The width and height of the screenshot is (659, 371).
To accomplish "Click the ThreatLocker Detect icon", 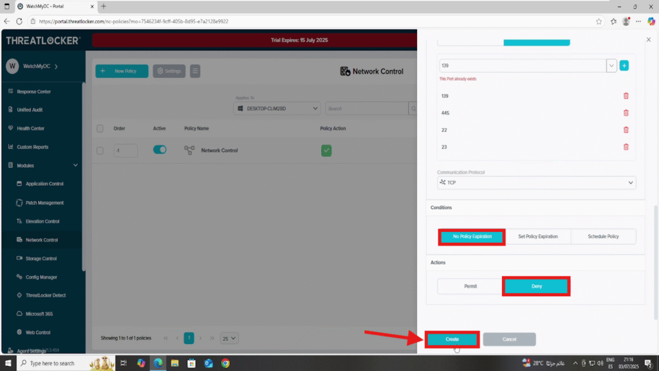I will [x=19, y=295].
